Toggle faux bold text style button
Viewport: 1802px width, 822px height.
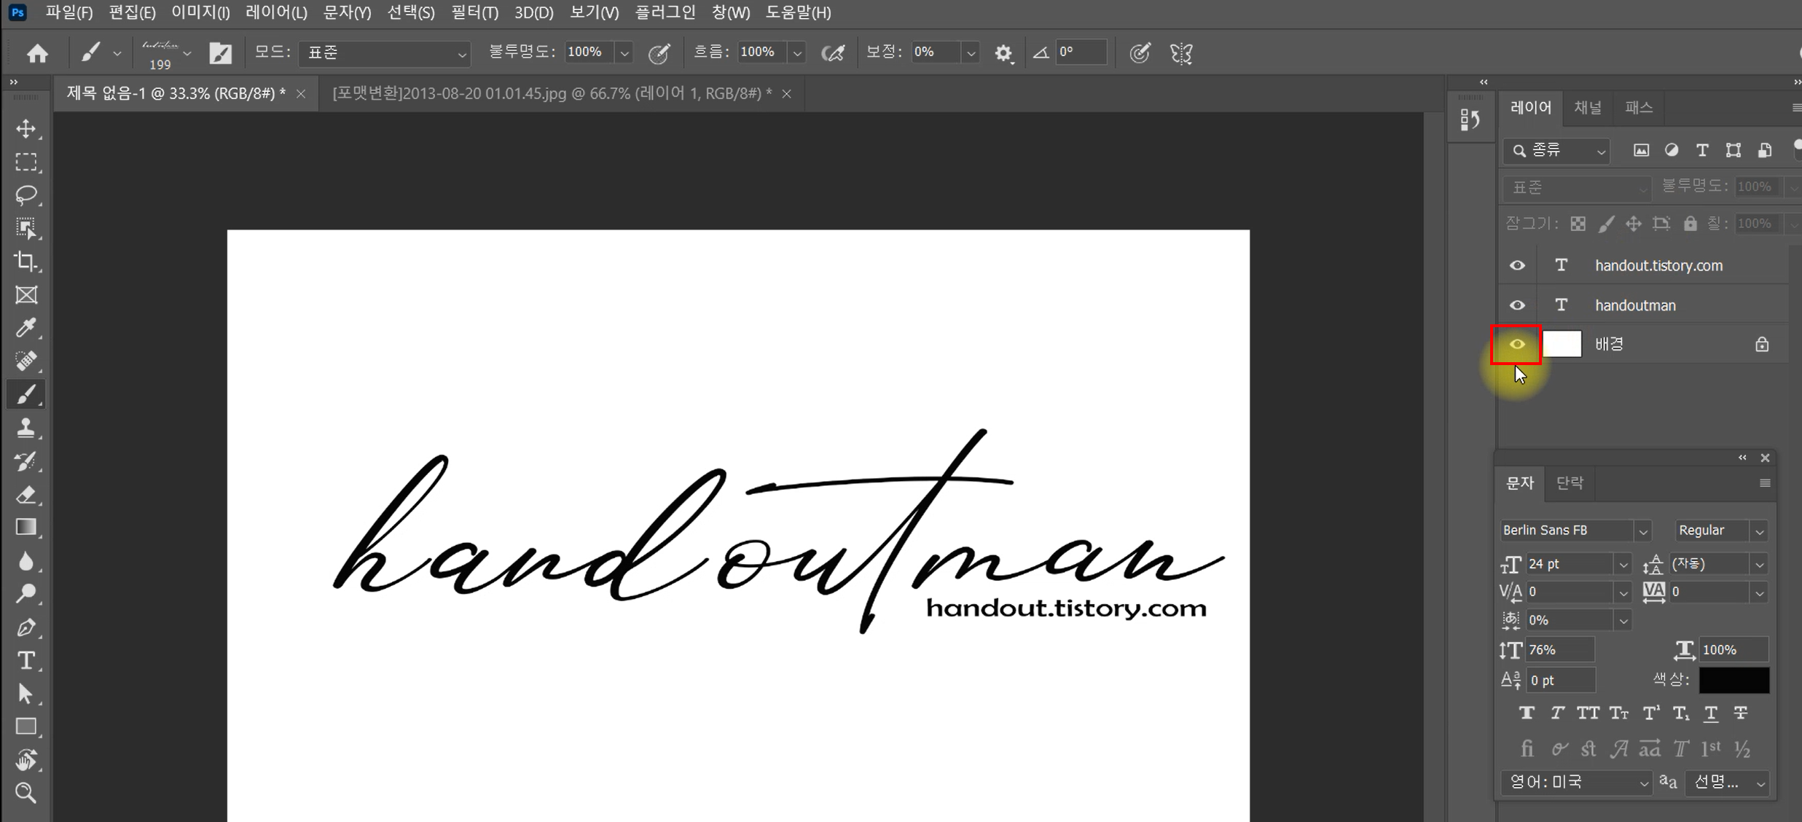[1527, 713]
